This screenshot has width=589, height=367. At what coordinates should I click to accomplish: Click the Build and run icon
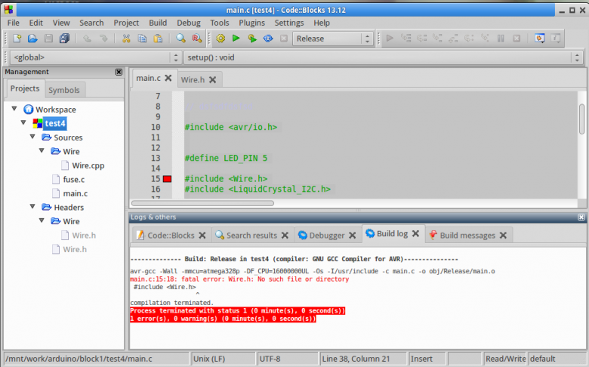[252, 39]
